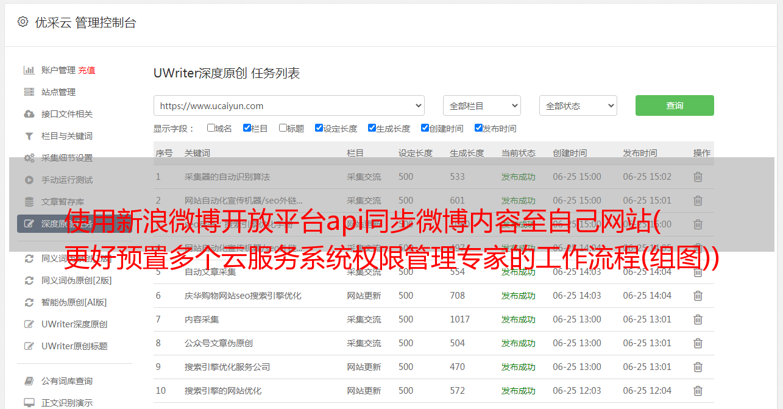
Task: Open 公有词库查询 in the sidebar
Action: coord(67,381)
